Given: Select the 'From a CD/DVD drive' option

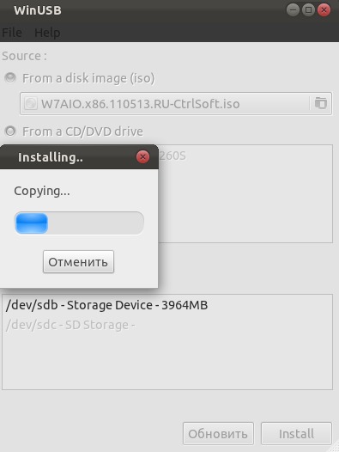Looking at the screenshot, I should tap(10, 131).
